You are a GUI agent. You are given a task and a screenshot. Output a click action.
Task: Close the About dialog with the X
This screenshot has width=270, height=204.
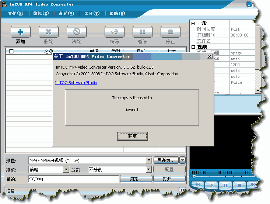point(209,56)
